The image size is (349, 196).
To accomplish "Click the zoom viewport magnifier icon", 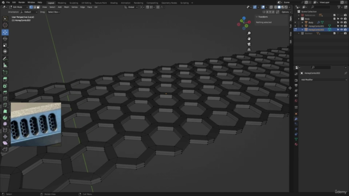I will (x=249, y=33).
